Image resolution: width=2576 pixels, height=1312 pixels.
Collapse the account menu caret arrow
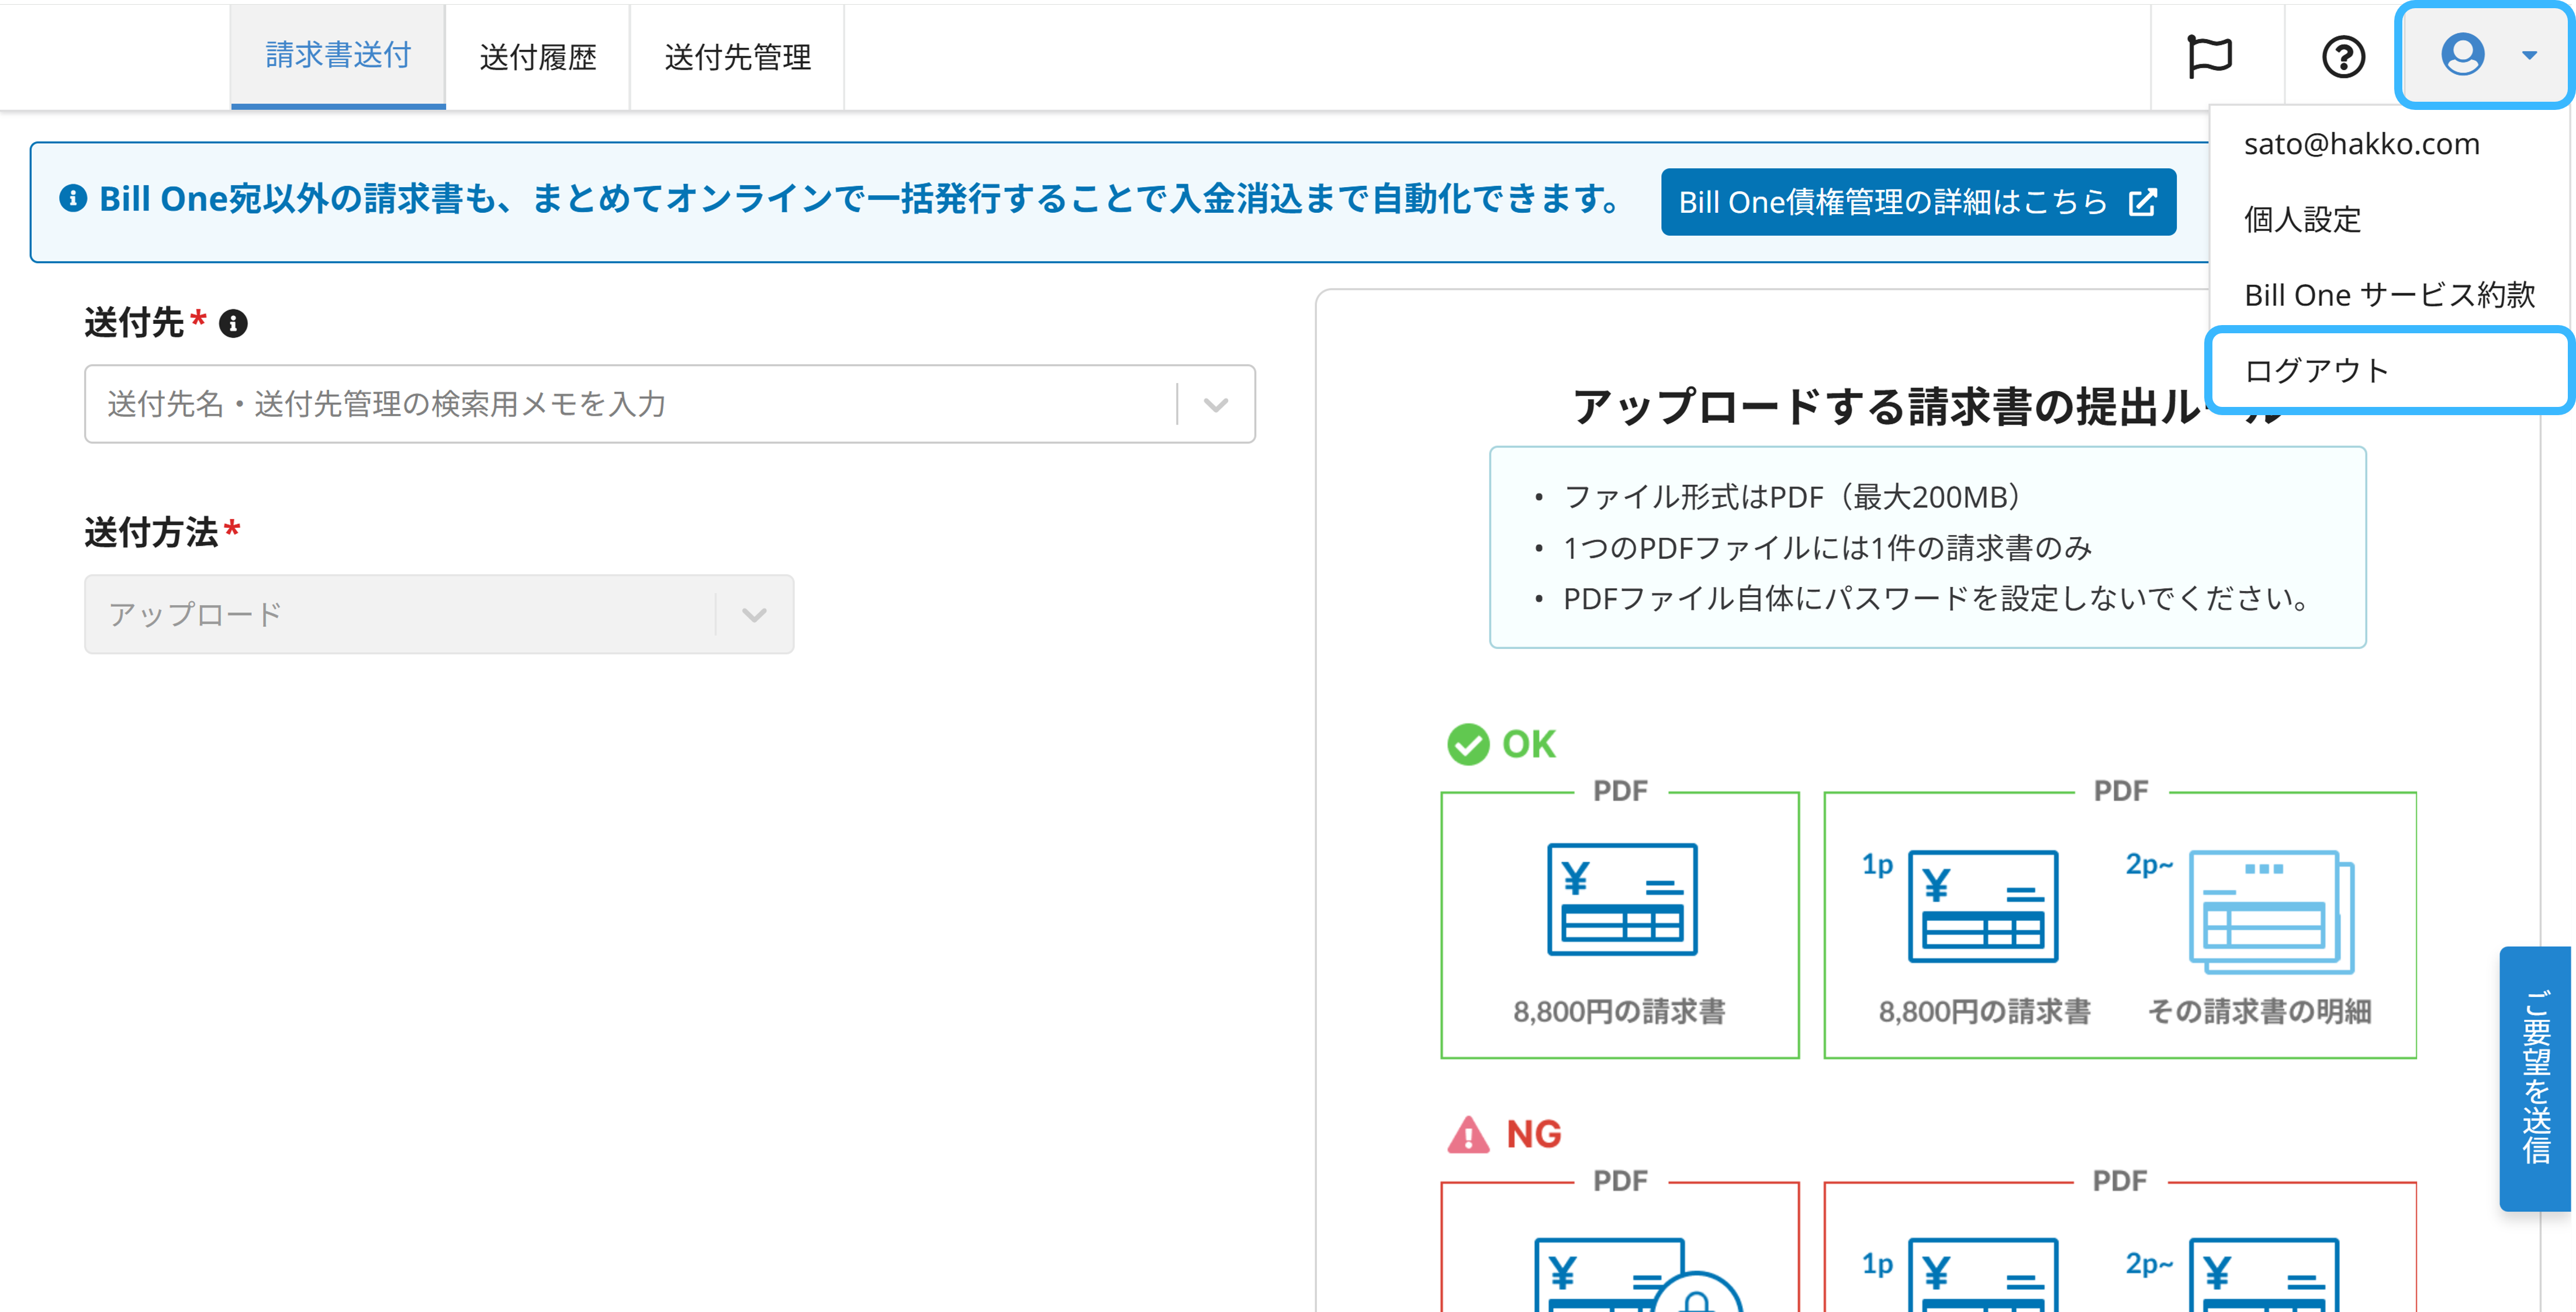click(2529, 56)
